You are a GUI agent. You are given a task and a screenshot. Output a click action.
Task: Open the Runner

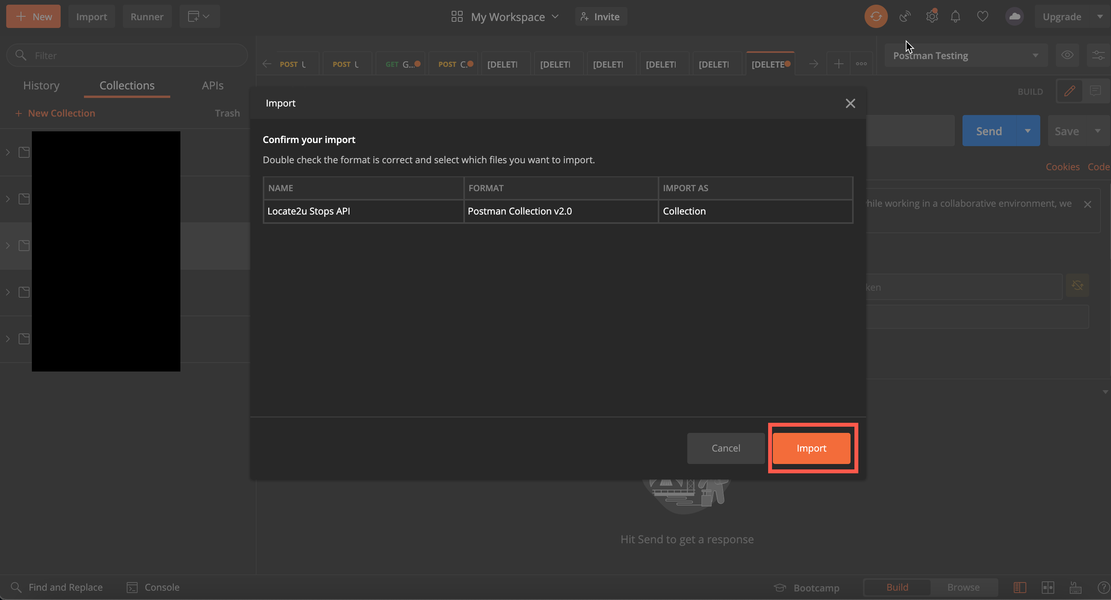(147, 16)
